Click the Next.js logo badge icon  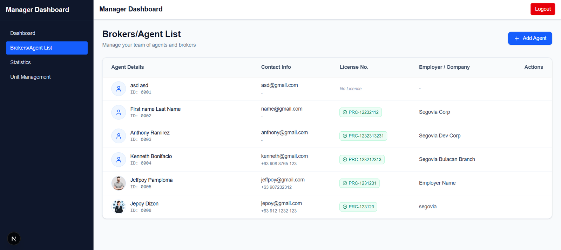tap(14, 239)
